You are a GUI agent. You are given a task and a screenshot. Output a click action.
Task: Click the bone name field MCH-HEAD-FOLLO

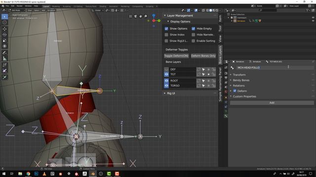click(276, 68)
